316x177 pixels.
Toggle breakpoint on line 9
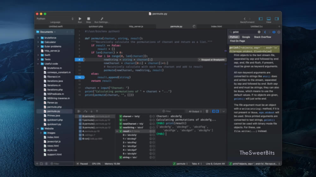[80, 60]
